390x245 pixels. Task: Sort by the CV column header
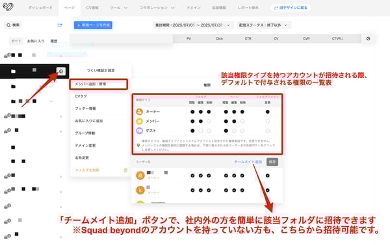(x=276, y=38)
